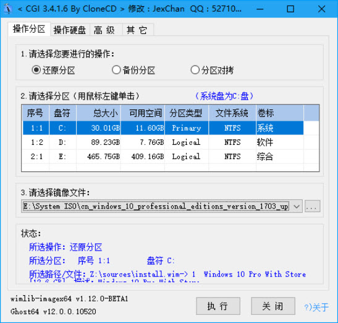The width and height of the screenshot is (338, 323).
Task: Click the CGI app icon in title bar
Action: 8,9
